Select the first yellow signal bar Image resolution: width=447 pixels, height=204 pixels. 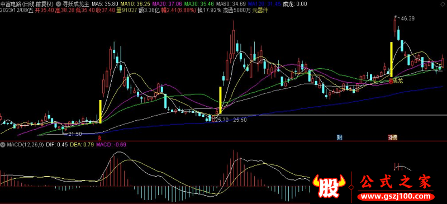[x=101, y=112]
